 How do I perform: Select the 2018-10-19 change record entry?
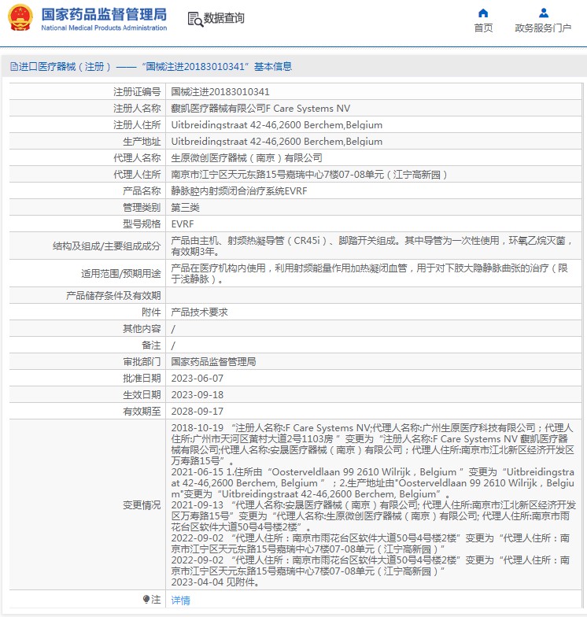click(373, 444)
